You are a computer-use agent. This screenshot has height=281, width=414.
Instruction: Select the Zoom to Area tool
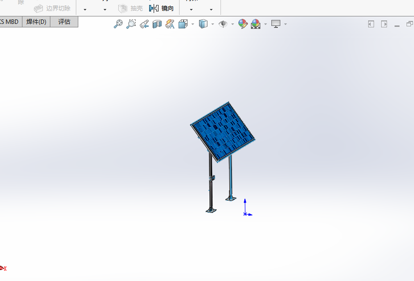coord(131,24)
